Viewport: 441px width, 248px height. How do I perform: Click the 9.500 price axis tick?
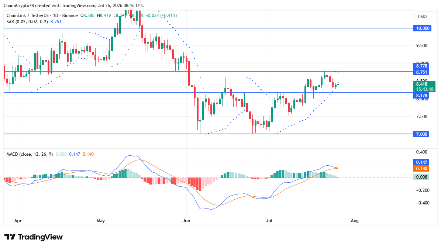coord(421,45)
